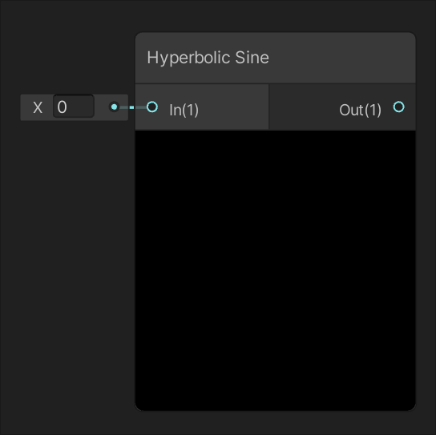Click the Out(1) slot label

[x=361, y=110]
